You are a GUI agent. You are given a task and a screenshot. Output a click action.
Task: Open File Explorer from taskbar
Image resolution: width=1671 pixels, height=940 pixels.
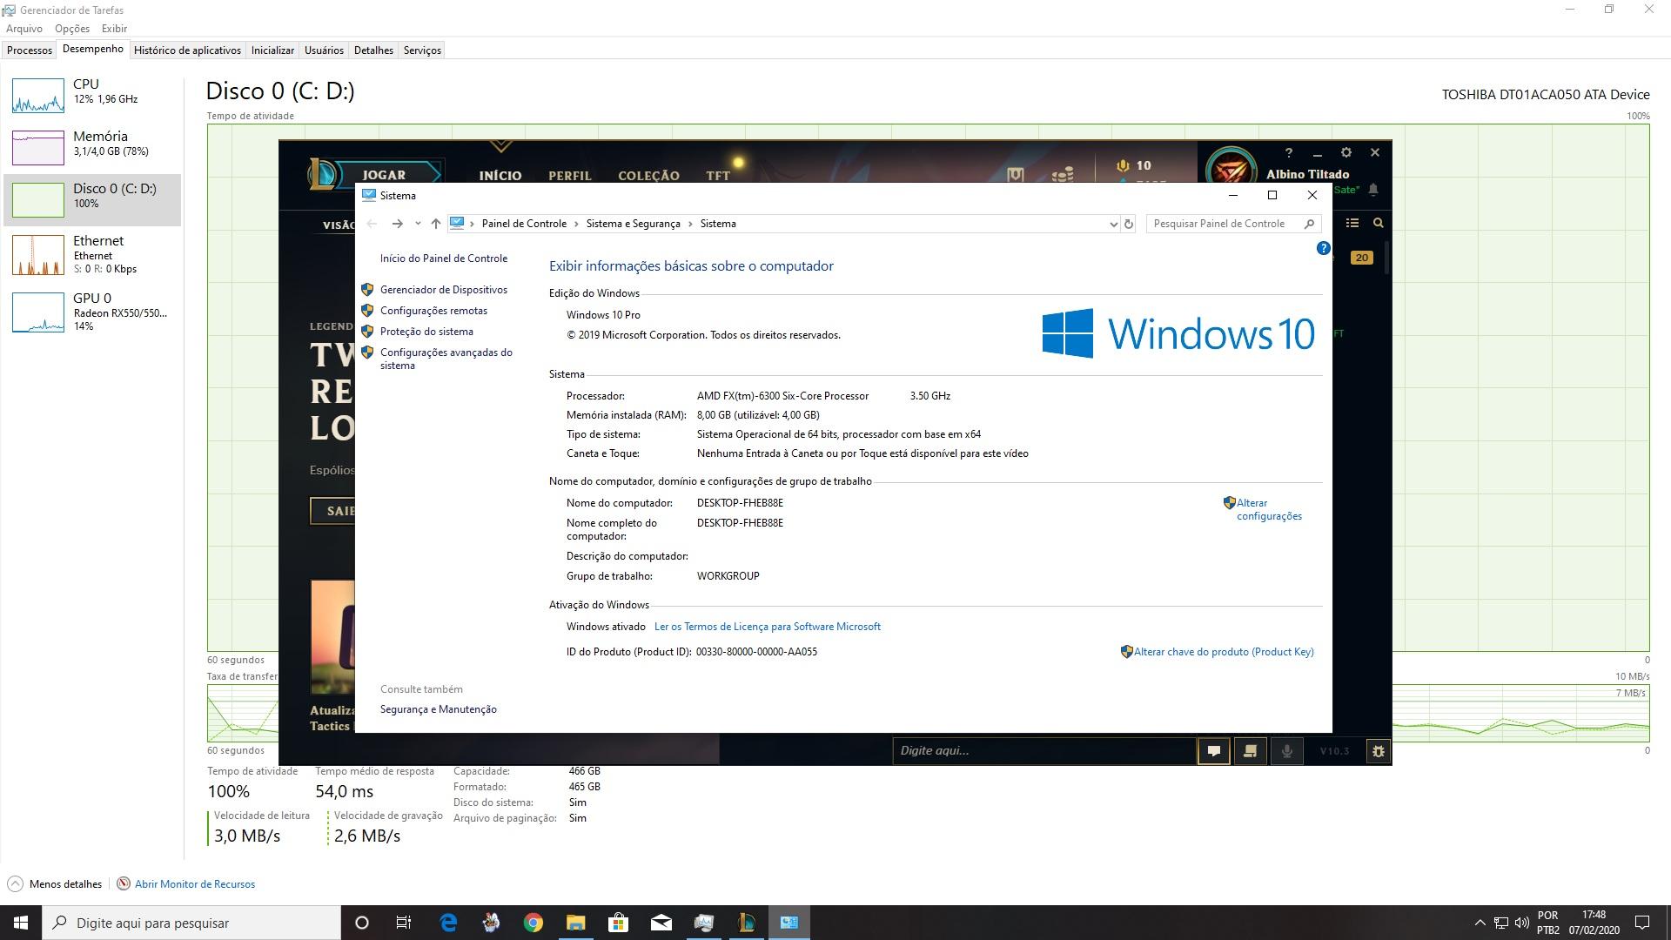(x=575, y=923)
